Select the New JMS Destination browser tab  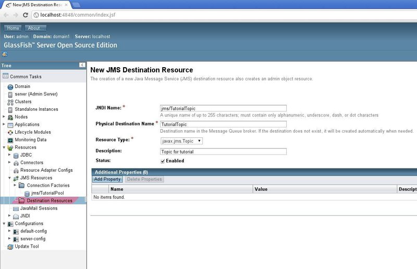(36, 5)
